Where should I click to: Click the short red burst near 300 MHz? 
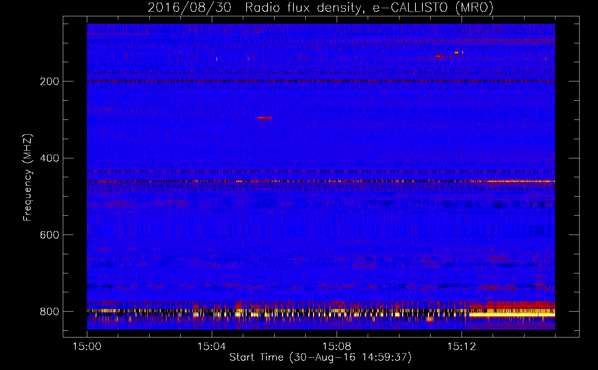pyautogui.click(x=264, y=118)
